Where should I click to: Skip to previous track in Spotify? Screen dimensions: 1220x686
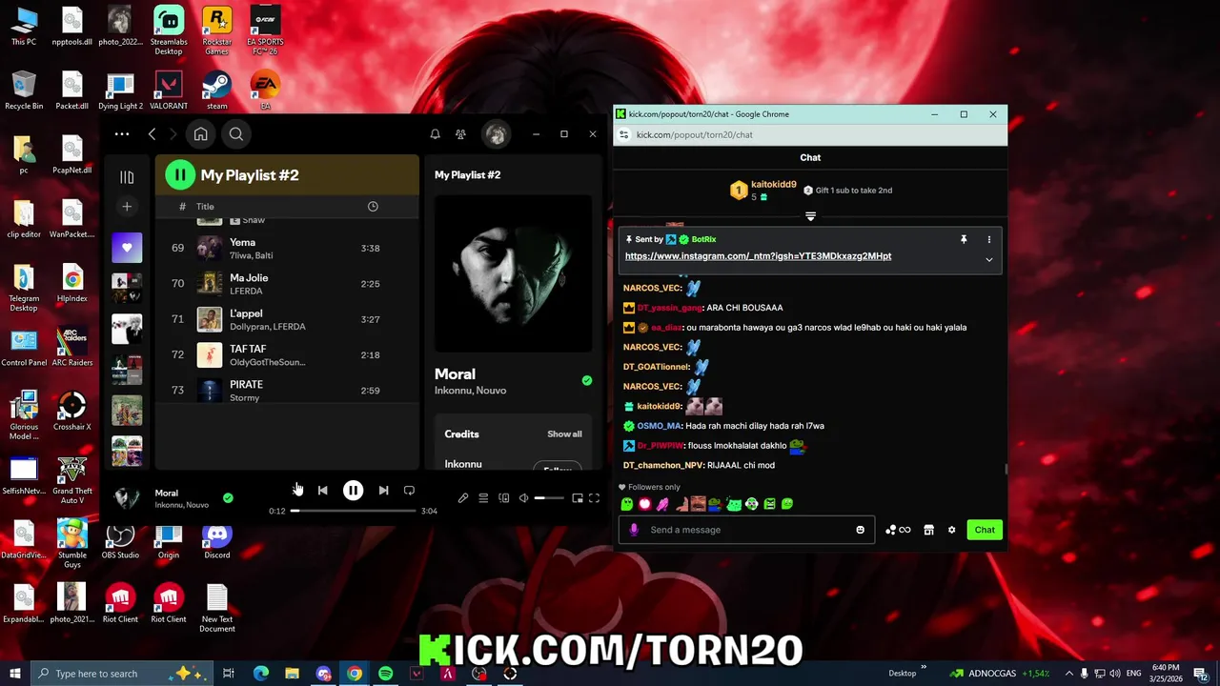click(x=322, y=491)
